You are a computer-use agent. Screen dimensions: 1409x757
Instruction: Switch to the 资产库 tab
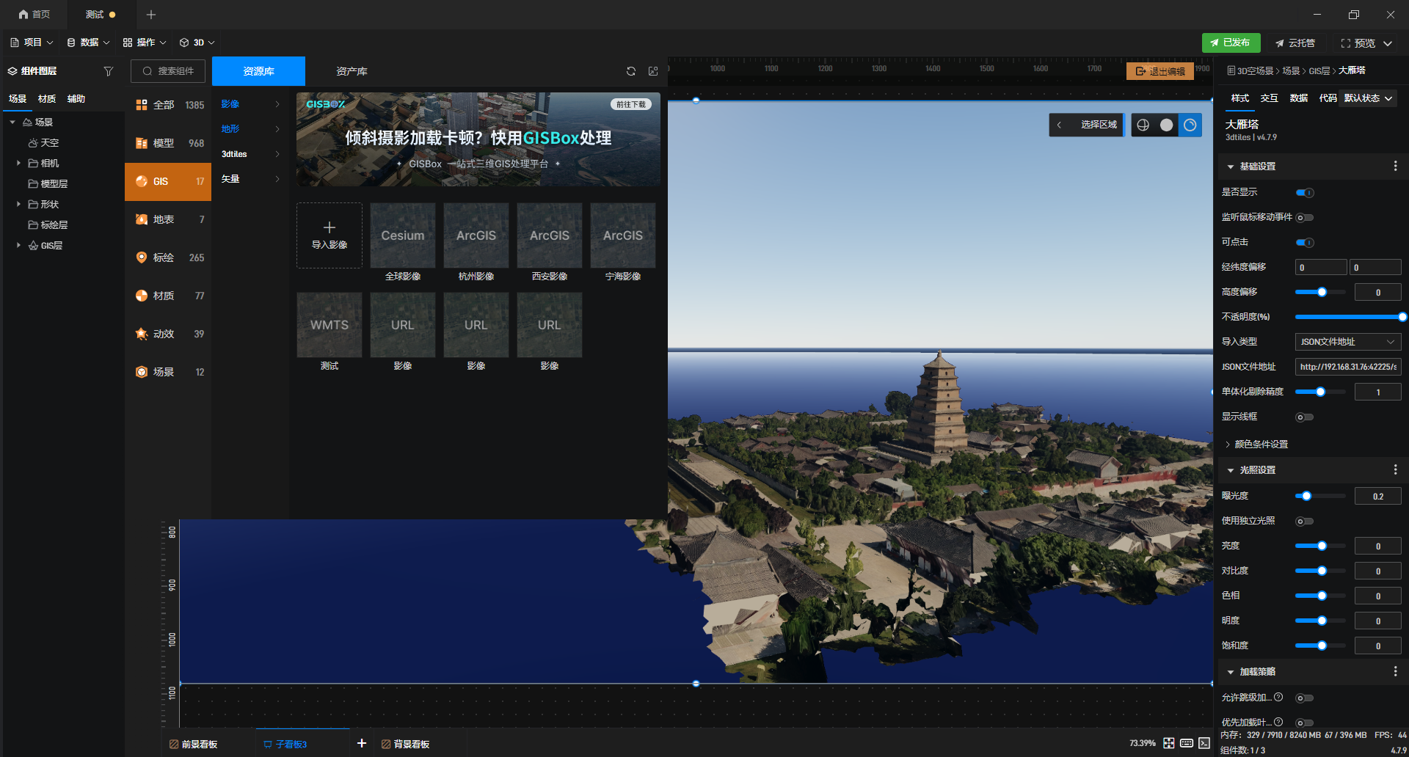point(352,71)
